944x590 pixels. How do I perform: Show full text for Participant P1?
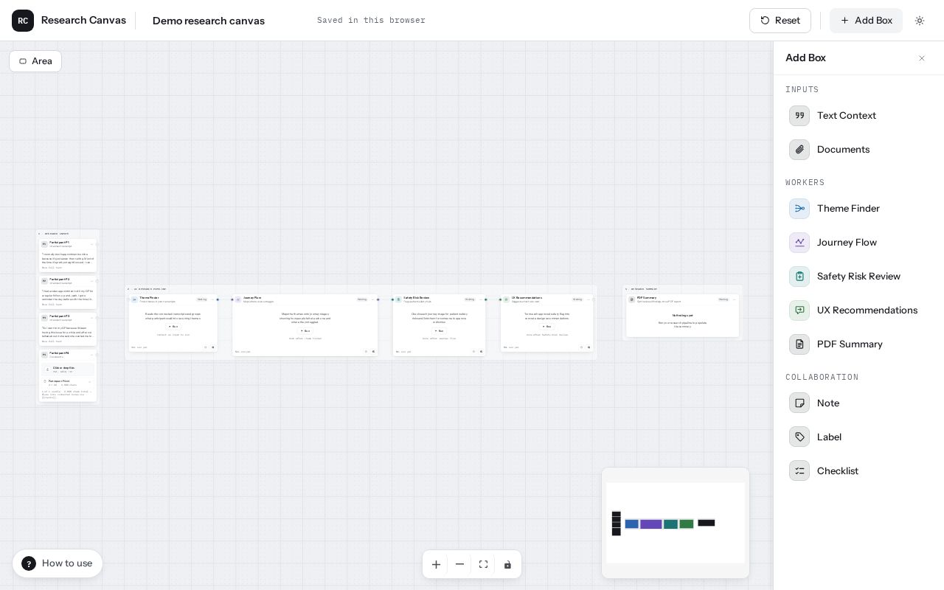52,268
